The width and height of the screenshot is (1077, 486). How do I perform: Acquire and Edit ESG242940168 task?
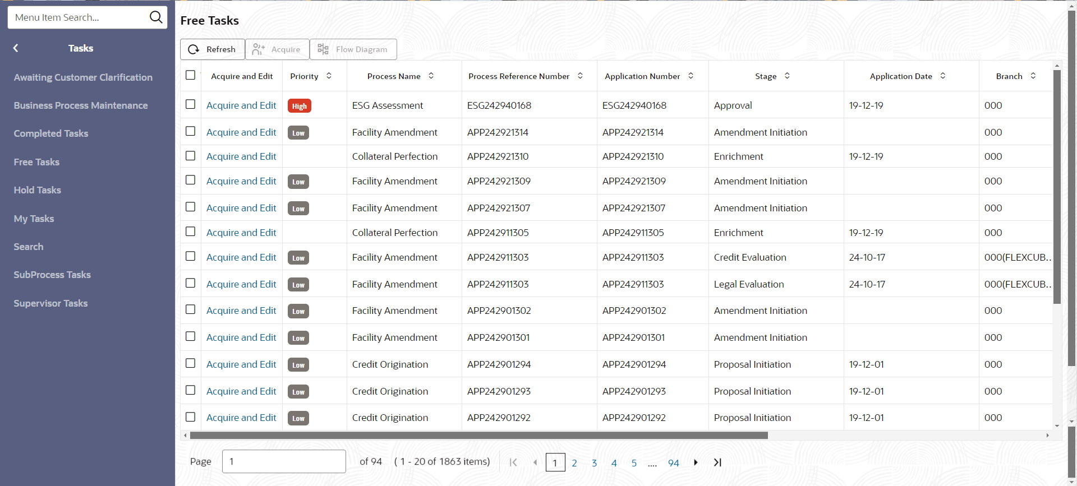click(241, 105)
